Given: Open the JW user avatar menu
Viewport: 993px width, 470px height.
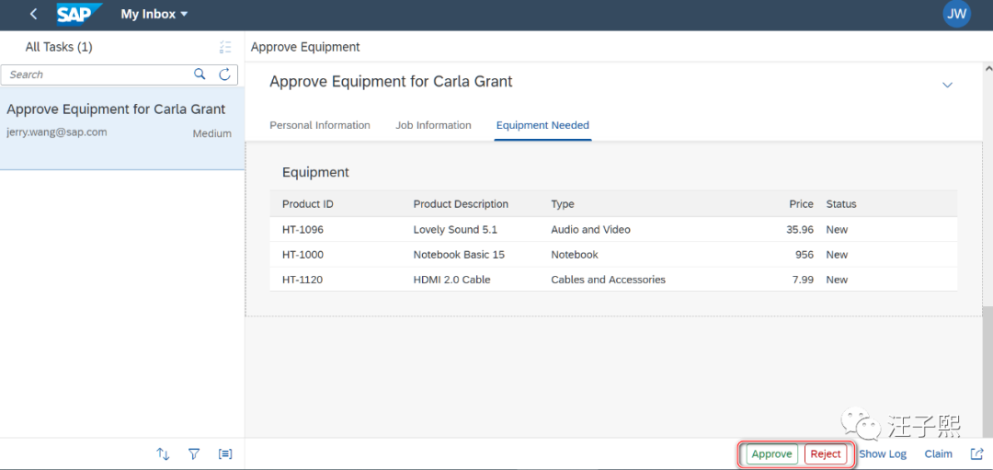Looking at the screenshot, I should click(x=956, y=14).
